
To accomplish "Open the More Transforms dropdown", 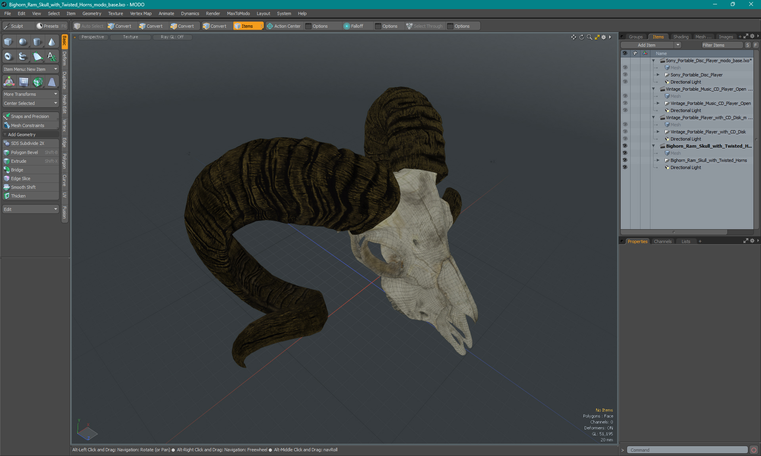I will [x=31, y=94].
